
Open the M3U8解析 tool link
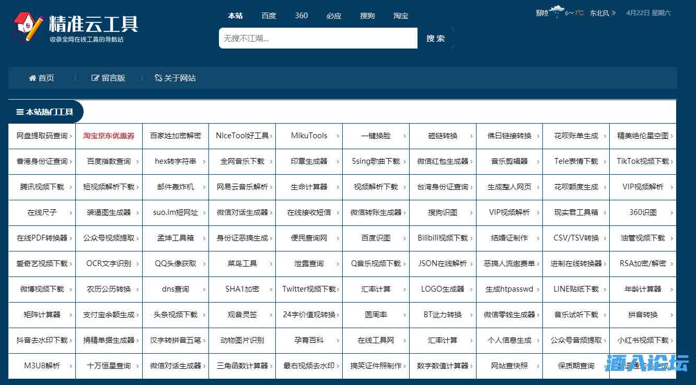(x=42, y=366)
